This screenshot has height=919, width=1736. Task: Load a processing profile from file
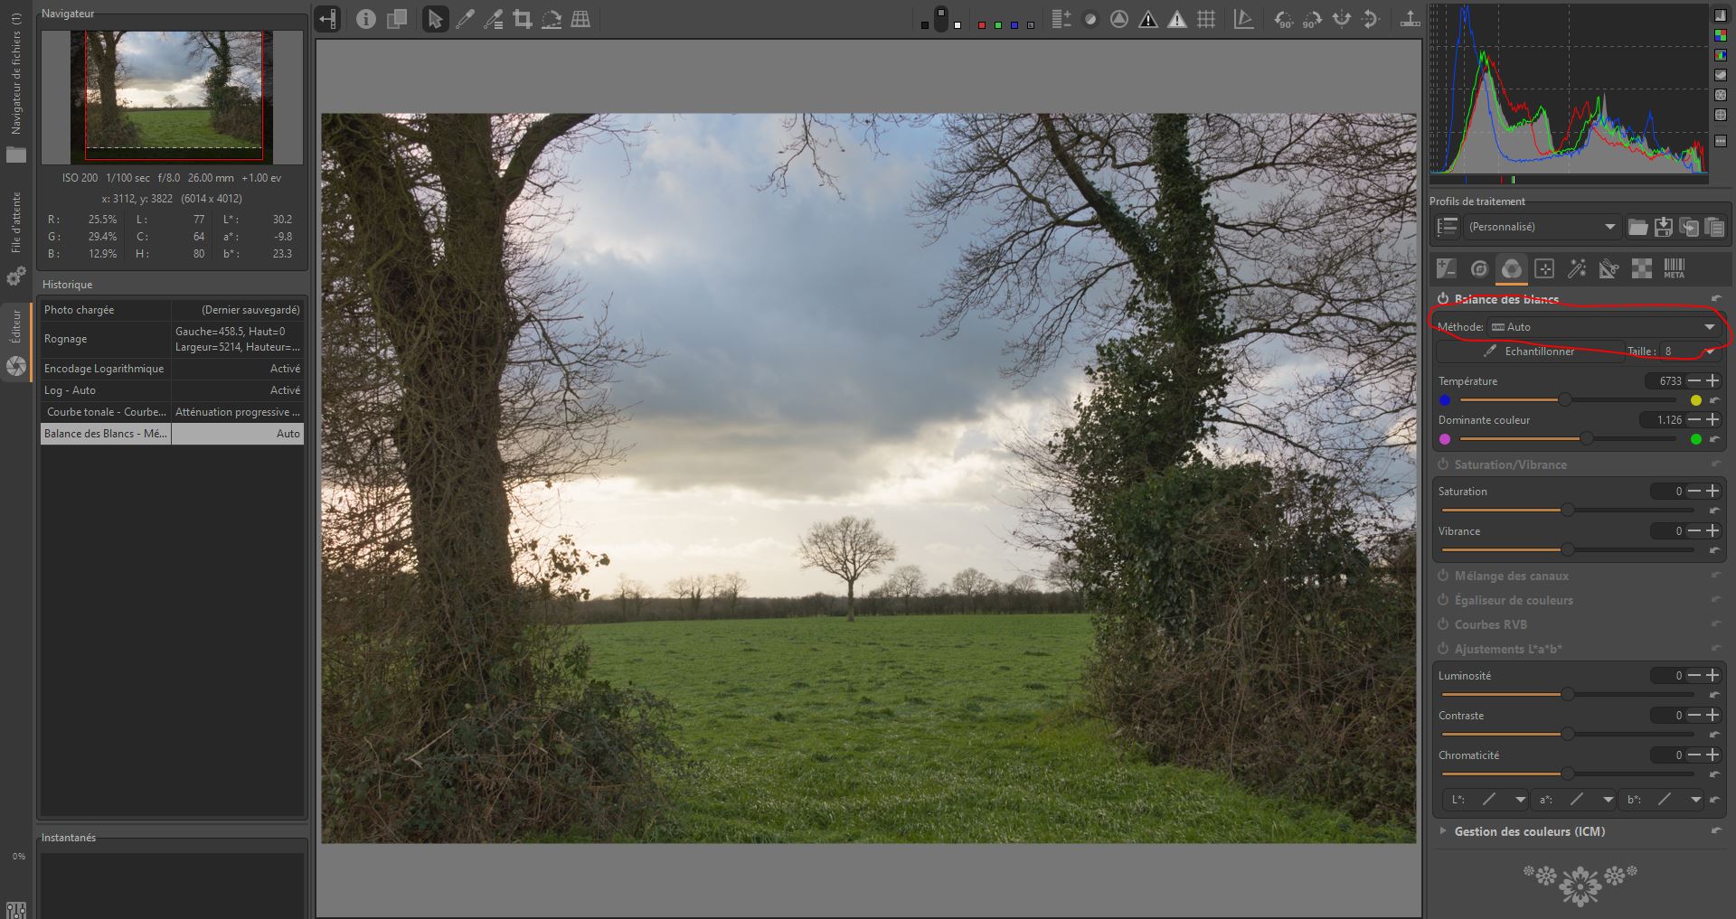[1637, 227]
